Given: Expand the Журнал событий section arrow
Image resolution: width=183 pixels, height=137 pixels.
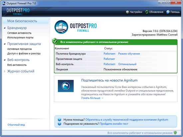Looking at the screenshot, I should pos(5,71).
